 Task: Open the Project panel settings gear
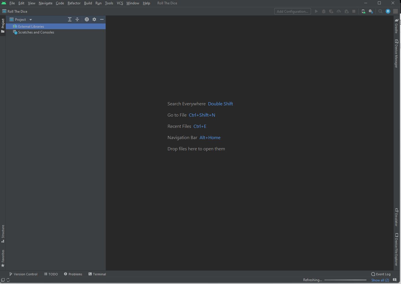pos(94,19)
